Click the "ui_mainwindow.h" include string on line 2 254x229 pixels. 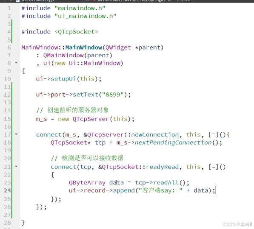click(x=86, y=16)
